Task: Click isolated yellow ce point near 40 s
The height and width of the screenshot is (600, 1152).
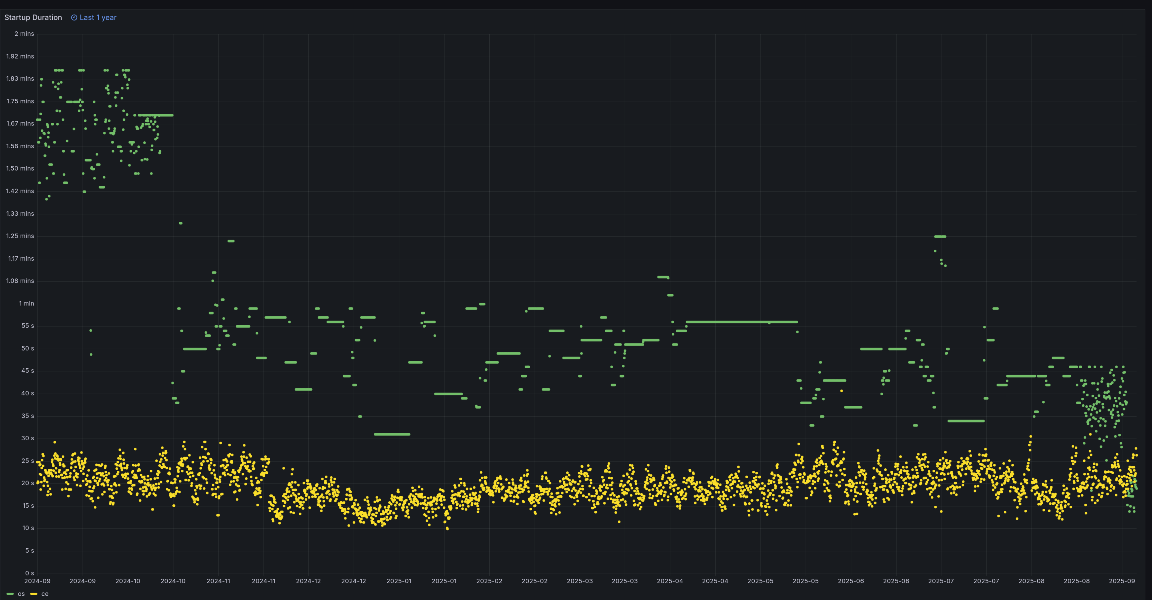Action: click(841, 391)
